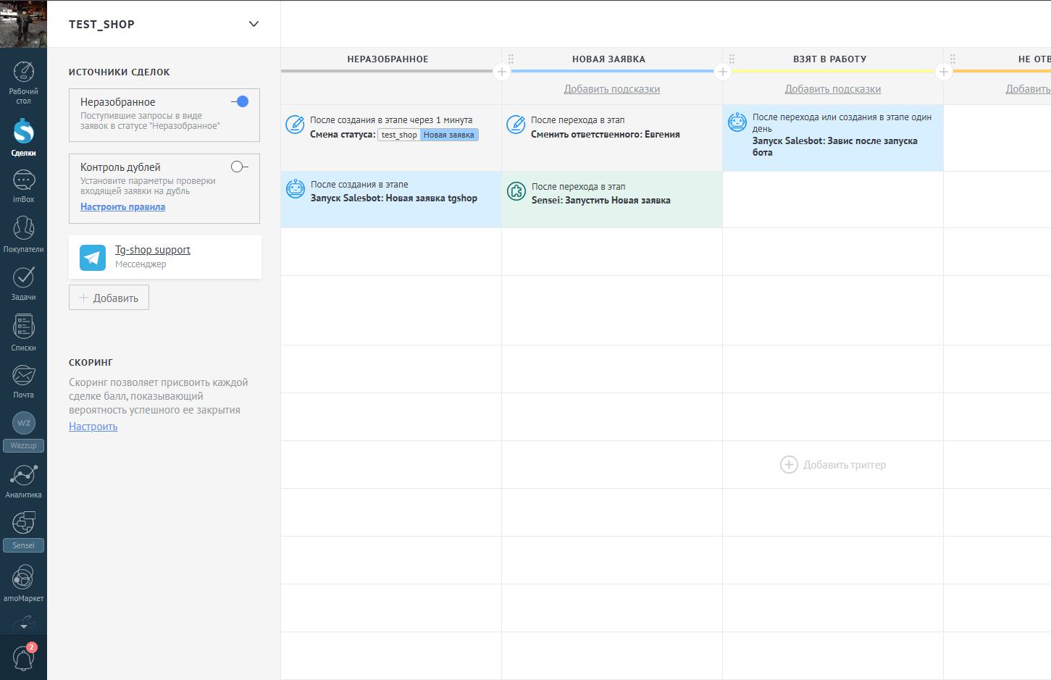Click the Неразобранное source card title
1051x680 pixels.
click(117, 102)
